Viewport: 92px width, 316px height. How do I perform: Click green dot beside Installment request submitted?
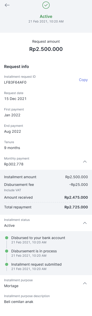pyautogui.click(x=7, y=264)
